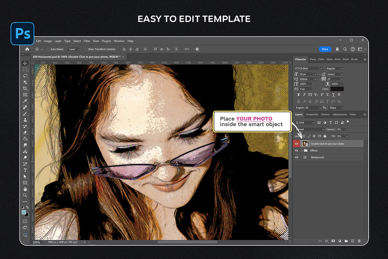This screenshot has width=388, height=259.
Task: Open blend mode Normal dropdown
Action: point(309,129)
